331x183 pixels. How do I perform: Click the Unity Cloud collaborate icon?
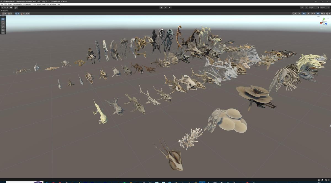pos(11,8)
